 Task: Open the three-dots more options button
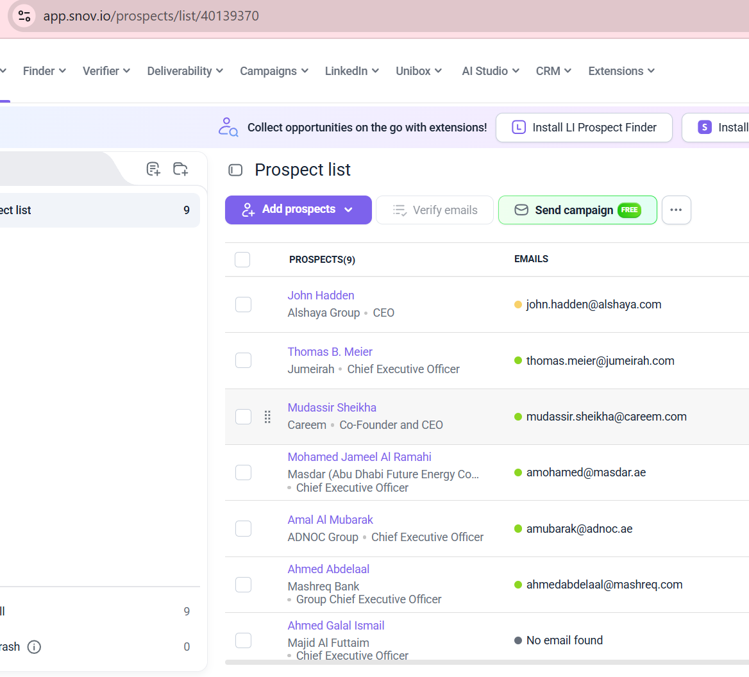pyautogui.click(x=676, y=210)
